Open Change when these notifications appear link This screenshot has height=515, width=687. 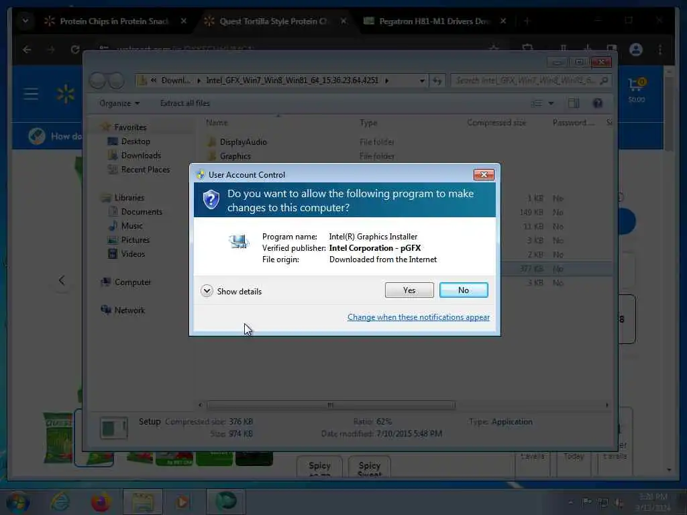(x=418, y=317)
